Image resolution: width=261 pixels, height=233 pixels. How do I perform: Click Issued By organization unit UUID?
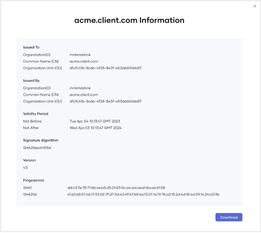[105, 101]
